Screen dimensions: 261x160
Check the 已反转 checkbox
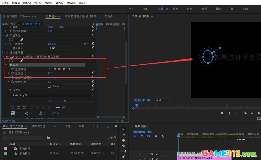pyautogui.click(x=49, y=86)
